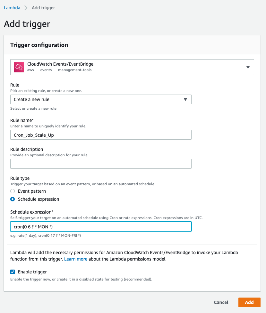Uncheck the Enable trigger checkbox
Viewport: 266px width, 313px height.
[13, 272]
